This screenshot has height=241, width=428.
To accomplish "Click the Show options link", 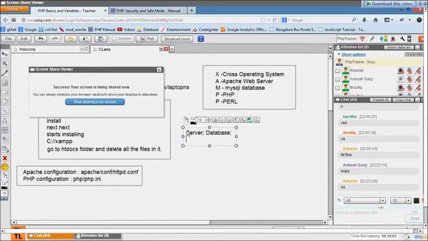I will (354, 54).
